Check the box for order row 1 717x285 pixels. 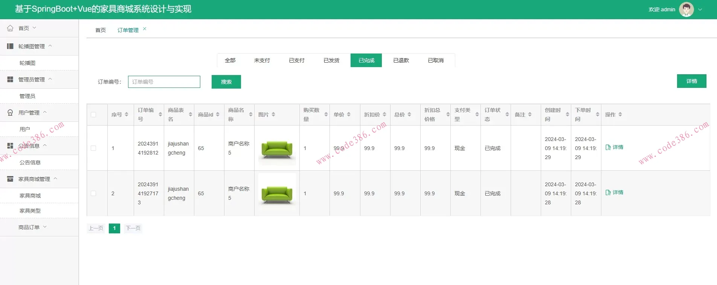coord(93,148)
